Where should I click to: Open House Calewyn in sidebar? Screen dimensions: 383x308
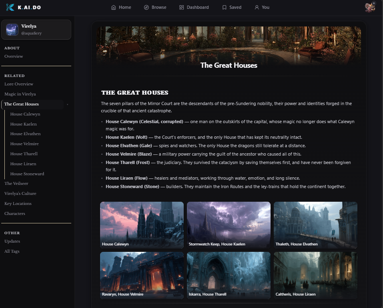click(25, 114)
